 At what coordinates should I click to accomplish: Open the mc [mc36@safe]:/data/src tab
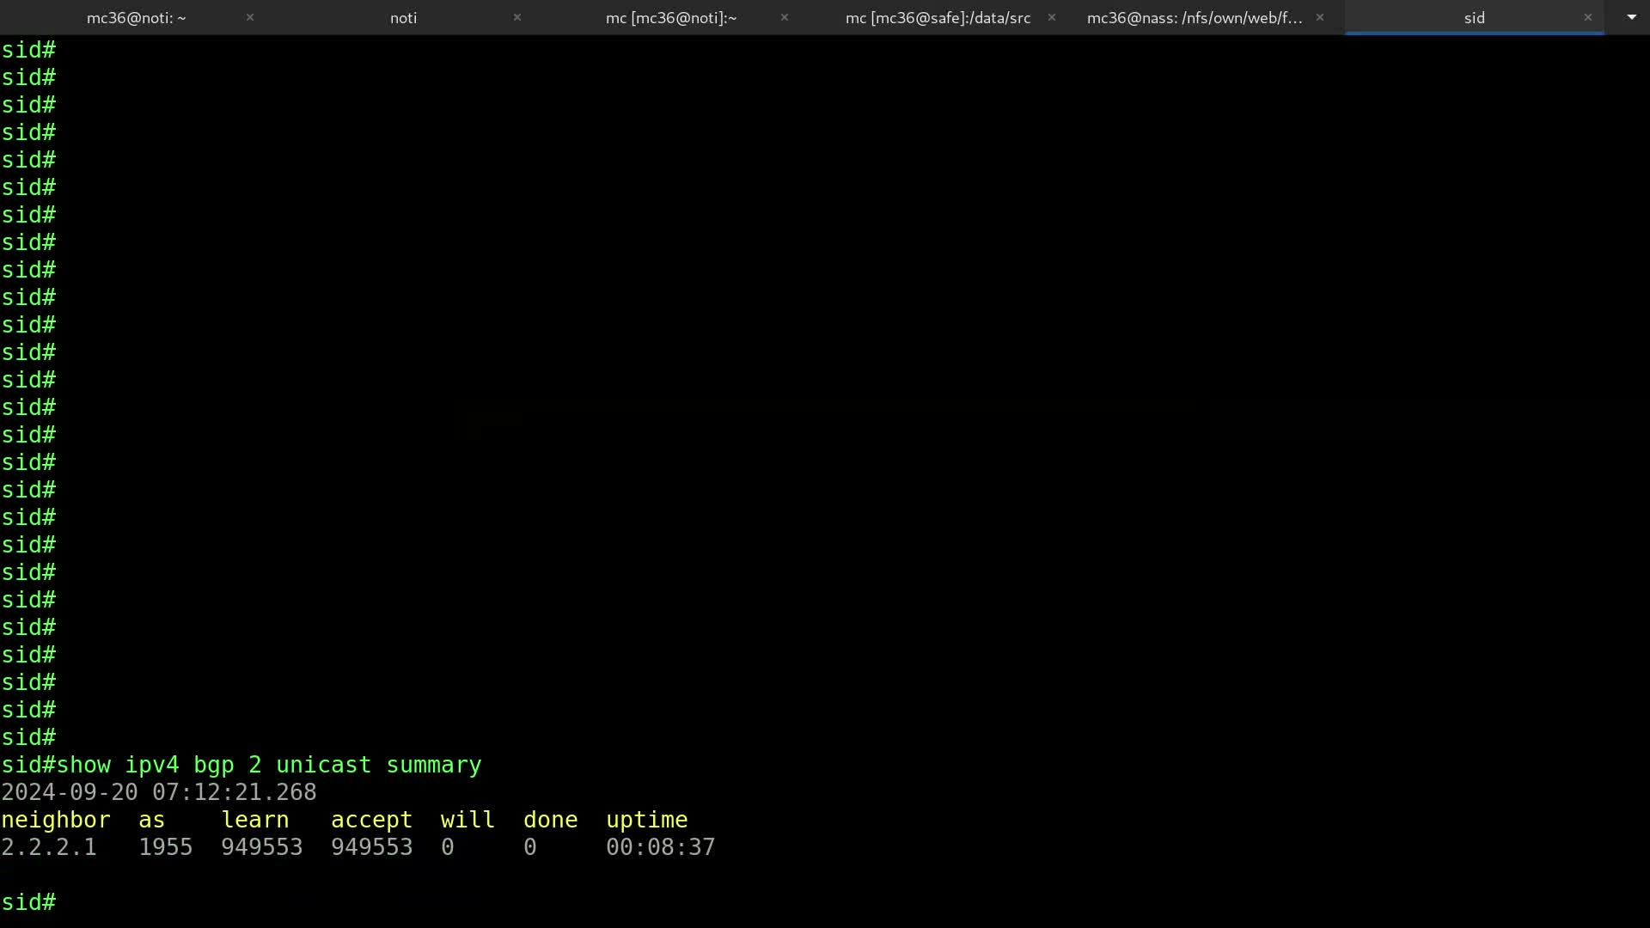[x=938, y=17]
